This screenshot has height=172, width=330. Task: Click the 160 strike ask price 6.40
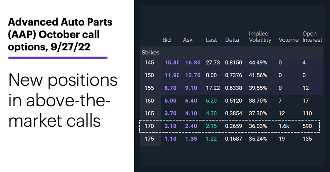click(191, 101)
